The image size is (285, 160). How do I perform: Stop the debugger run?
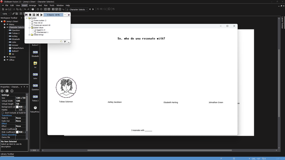[x=30, y=15]
